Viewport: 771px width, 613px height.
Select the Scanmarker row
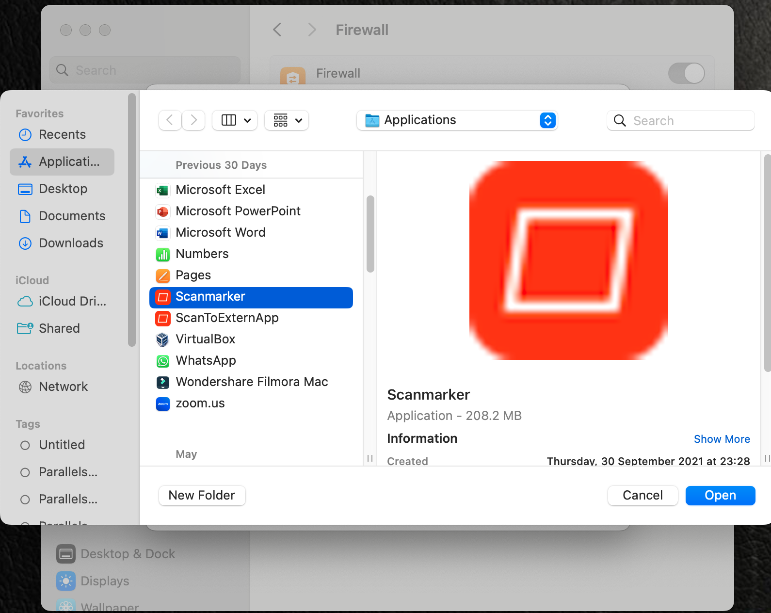(x=251, y=297)
